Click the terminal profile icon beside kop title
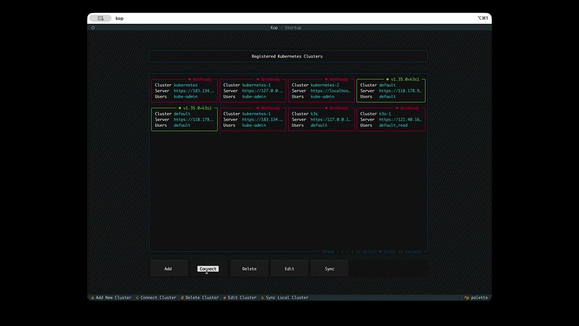 pyautogui.click(x=100, y=18)
